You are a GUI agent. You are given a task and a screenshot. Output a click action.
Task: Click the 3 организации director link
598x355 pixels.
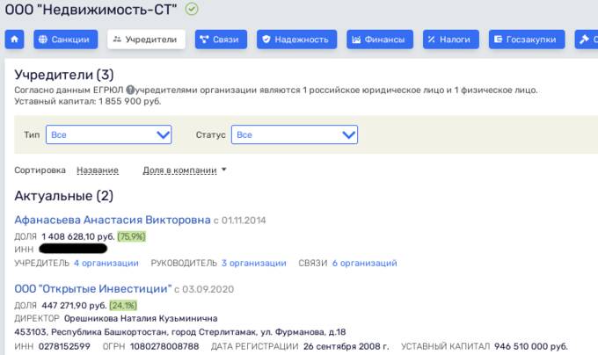click(253, 263)
